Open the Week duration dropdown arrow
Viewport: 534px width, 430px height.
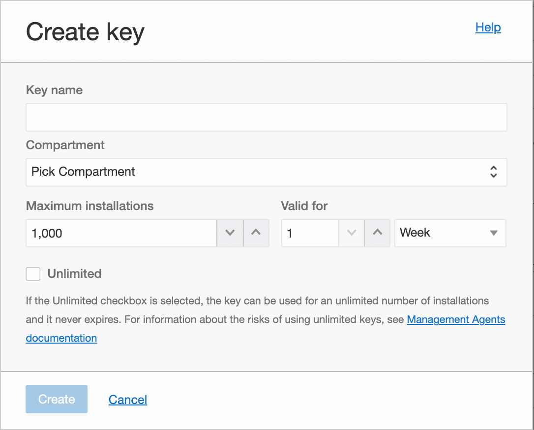[494, 233]
